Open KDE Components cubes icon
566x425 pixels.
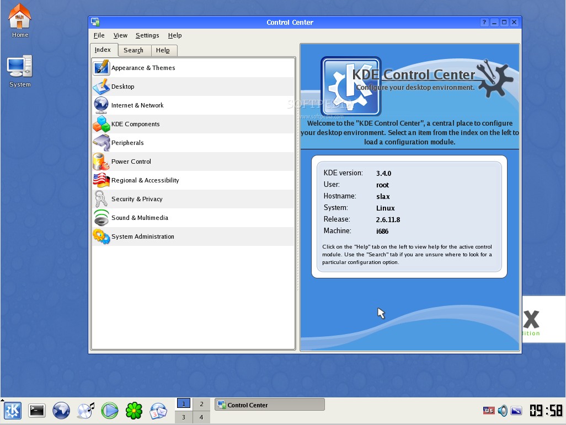[101, 124]
